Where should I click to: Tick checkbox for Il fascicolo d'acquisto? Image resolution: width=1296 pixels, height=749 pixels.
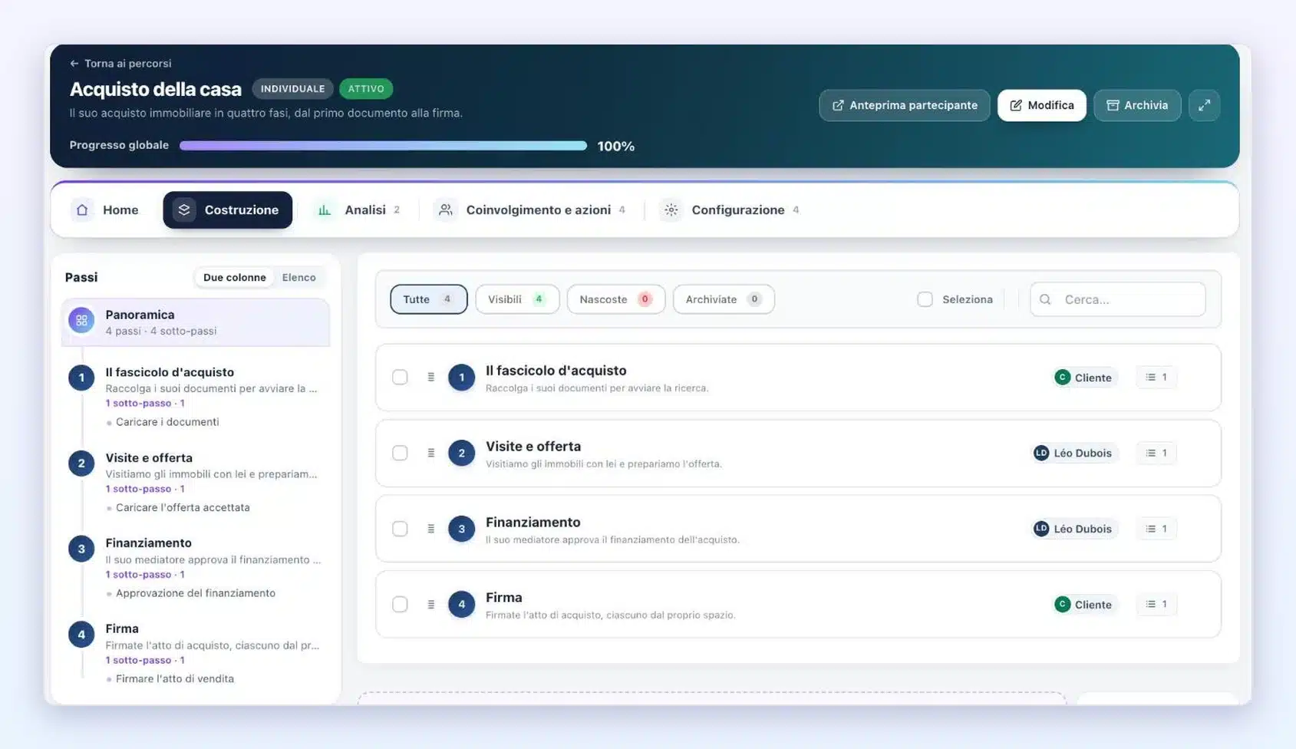(x=400, y=378)
